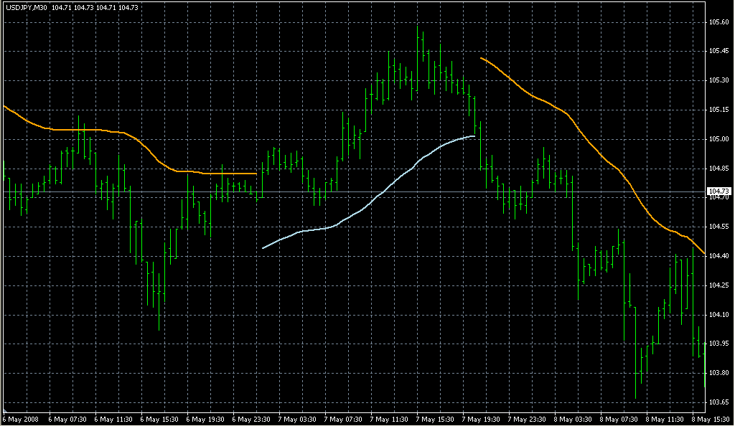Click the 104.40 price axis label
Screen dimensions: 735x426
point(718,256)
